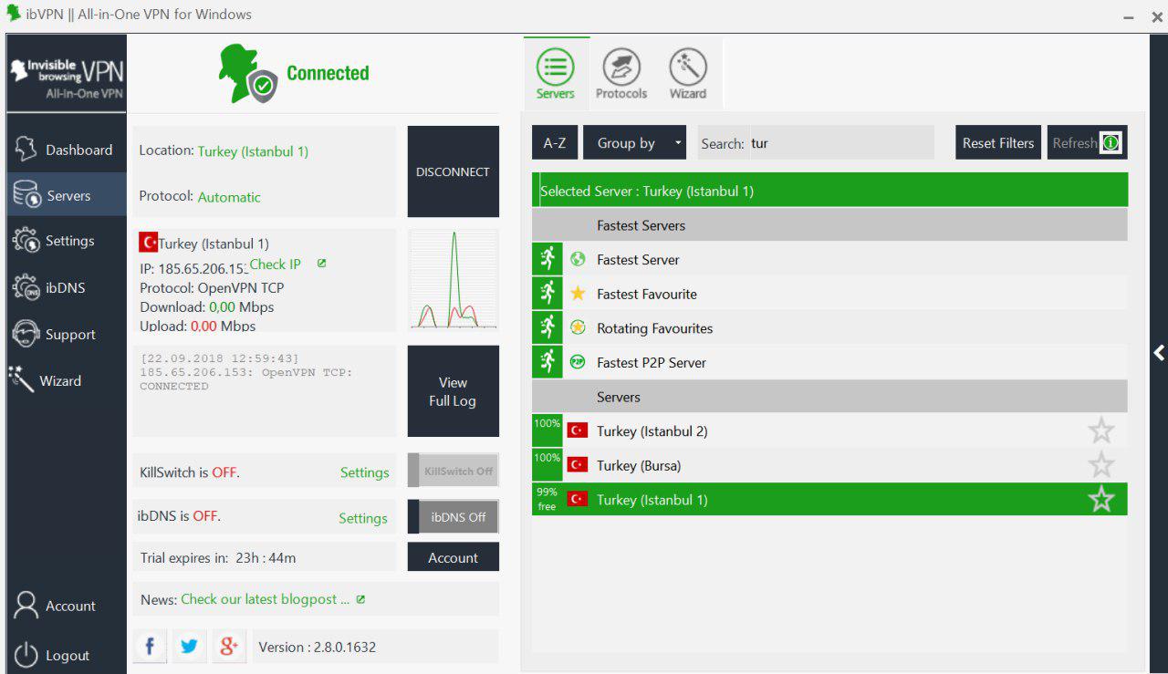
Task: Click the globe icon of Fastest Server
Action: (578, 260)
